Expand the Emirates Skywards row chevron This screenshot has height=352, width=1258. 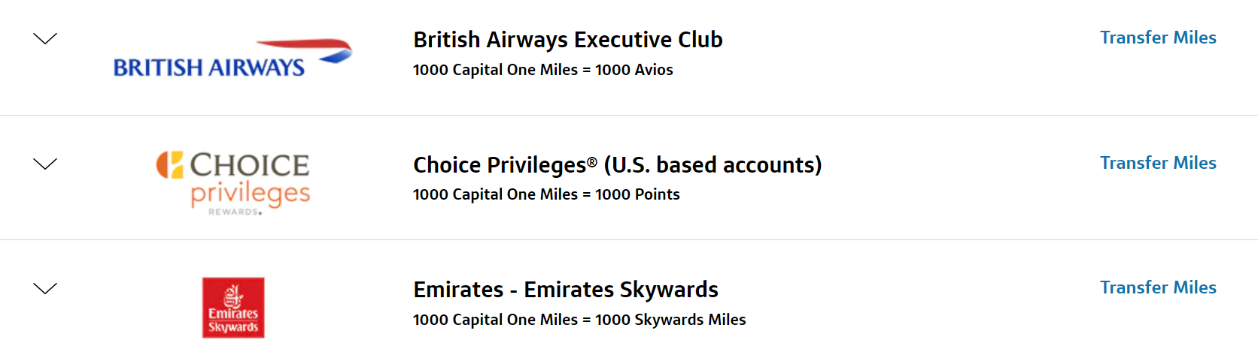[x=45, y=288]
